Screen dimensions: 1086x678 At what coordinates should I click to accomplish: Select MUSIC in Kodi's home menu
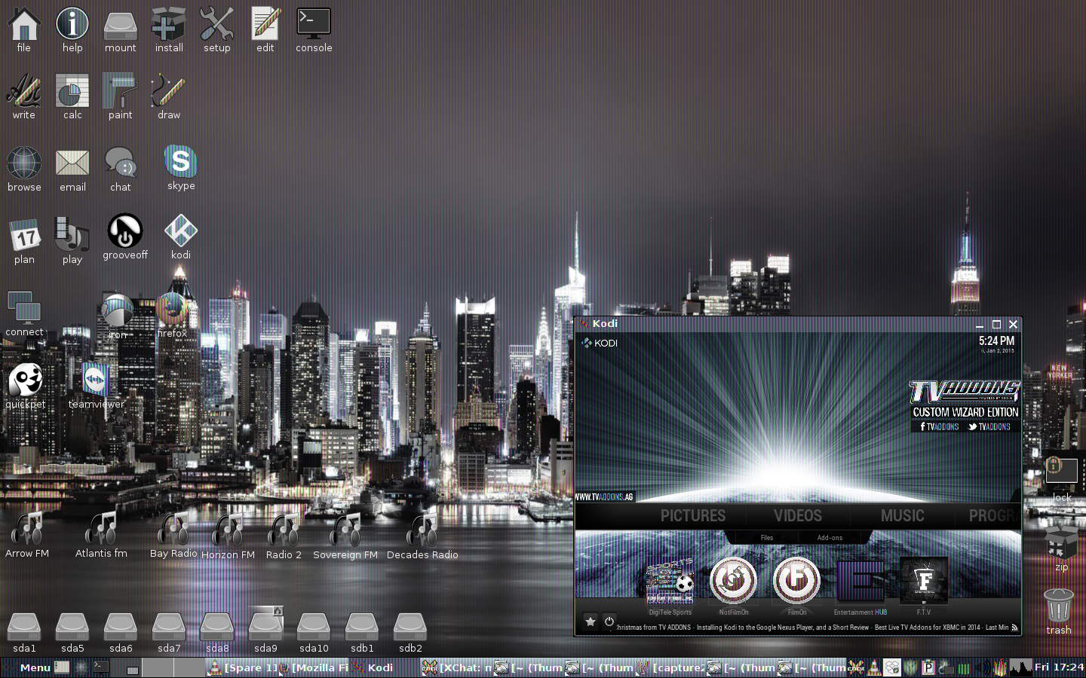point(902,516)
